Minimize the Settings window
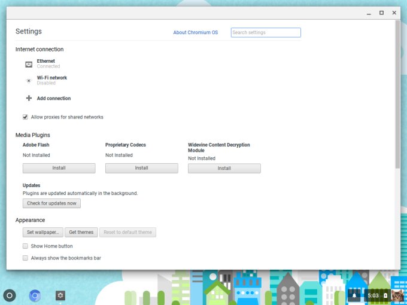This screenshot has width=407, height=305. click(x=369, y=13)
